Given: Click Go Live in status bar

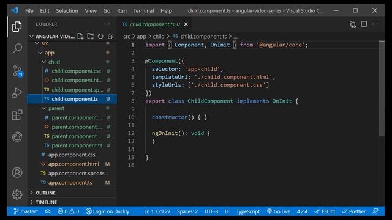Looking at the screenshot, I should click(x=279, y=211).
